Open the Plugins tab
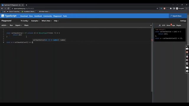 click(179, 25)
